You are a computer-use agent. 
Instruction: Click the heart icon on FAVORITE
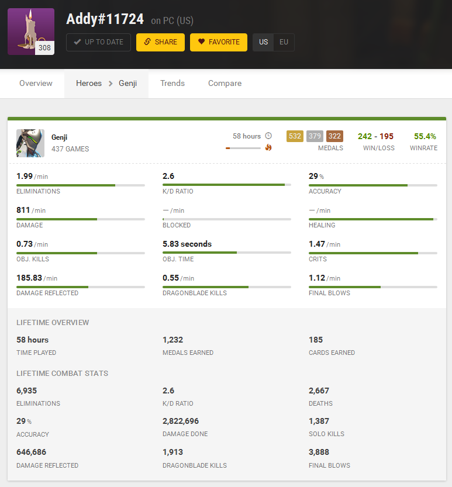pyautogui.click(x=201, y=42)
